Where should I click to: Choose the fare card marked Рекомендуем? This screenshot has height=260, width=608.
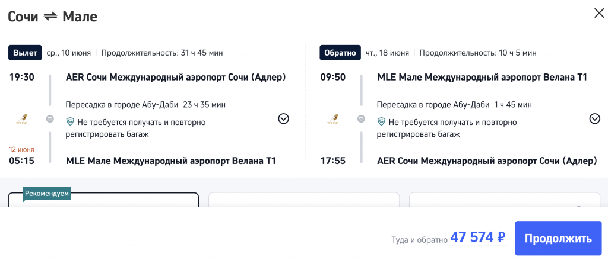(x=103, y=200)
